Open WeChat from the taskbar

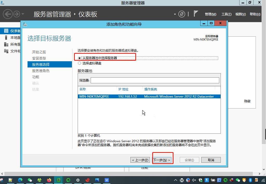(x=30, y=180)
